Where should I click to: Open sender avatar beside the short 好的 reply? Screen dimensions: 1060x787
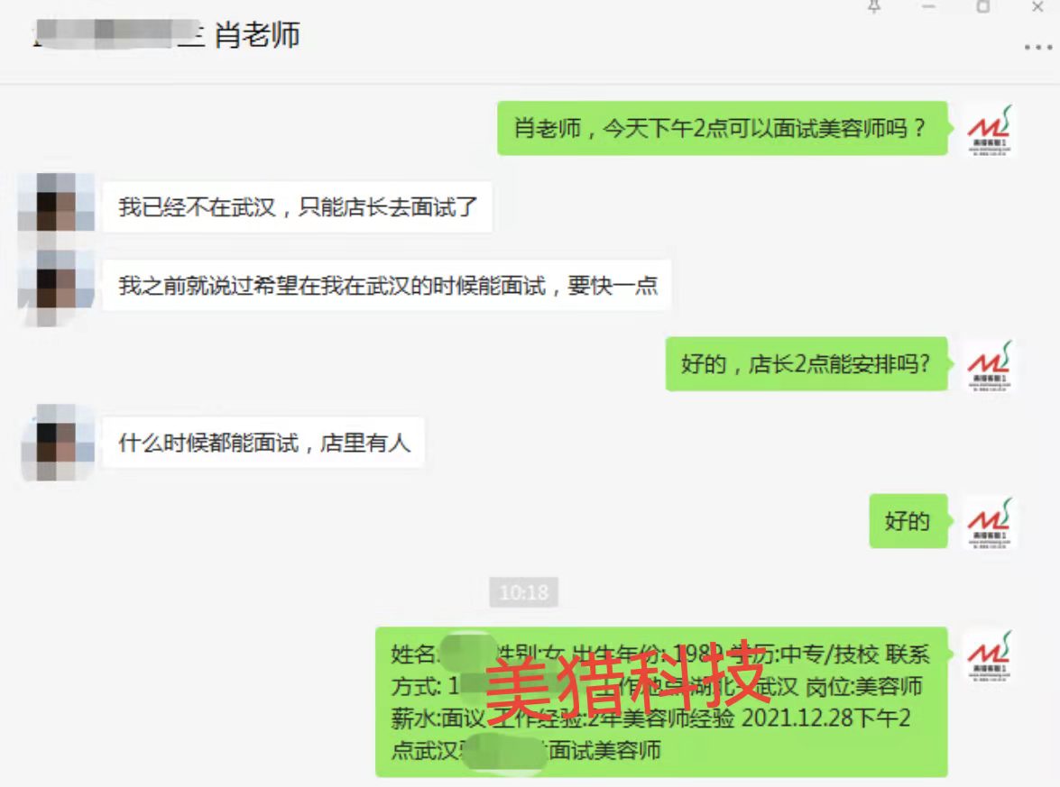coord(989,522)
